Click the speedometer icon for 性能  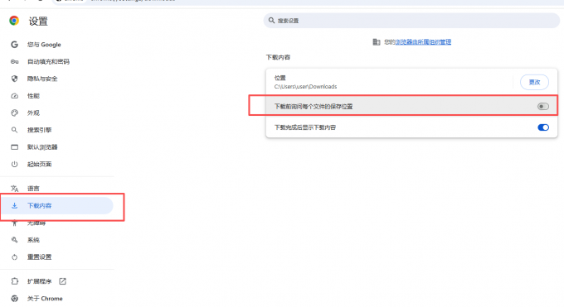14,96
